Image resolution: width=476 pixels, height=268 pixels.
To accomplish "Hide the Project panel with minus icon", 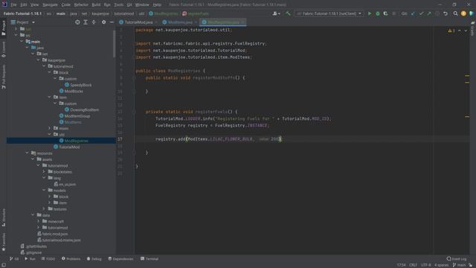I will (112, 22).
